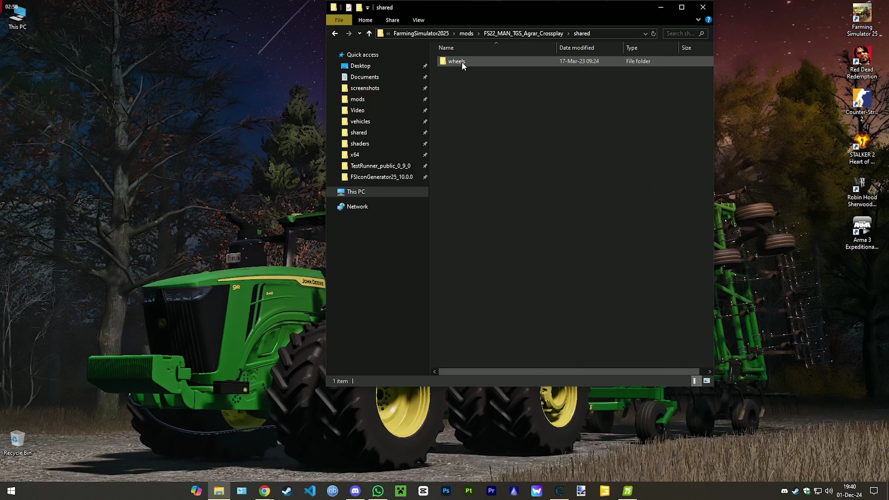Open Explorer help question mark
The width and height of the screenshot is (889, 500).
point(708,20)
